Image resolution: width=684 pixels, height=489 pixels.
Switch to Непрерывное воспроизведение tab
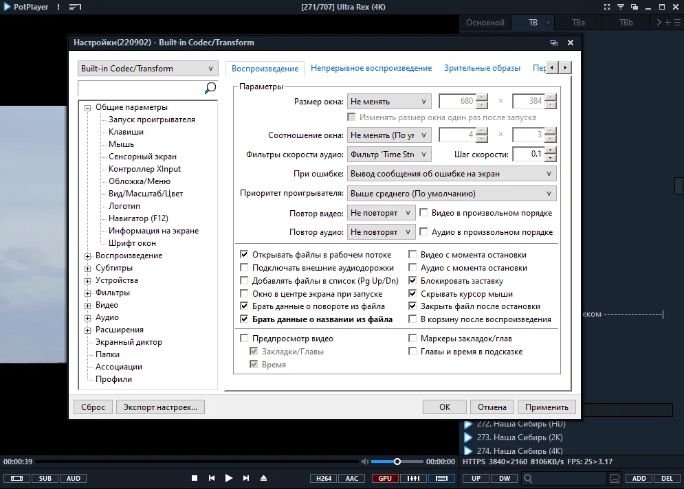click(371, 68)
